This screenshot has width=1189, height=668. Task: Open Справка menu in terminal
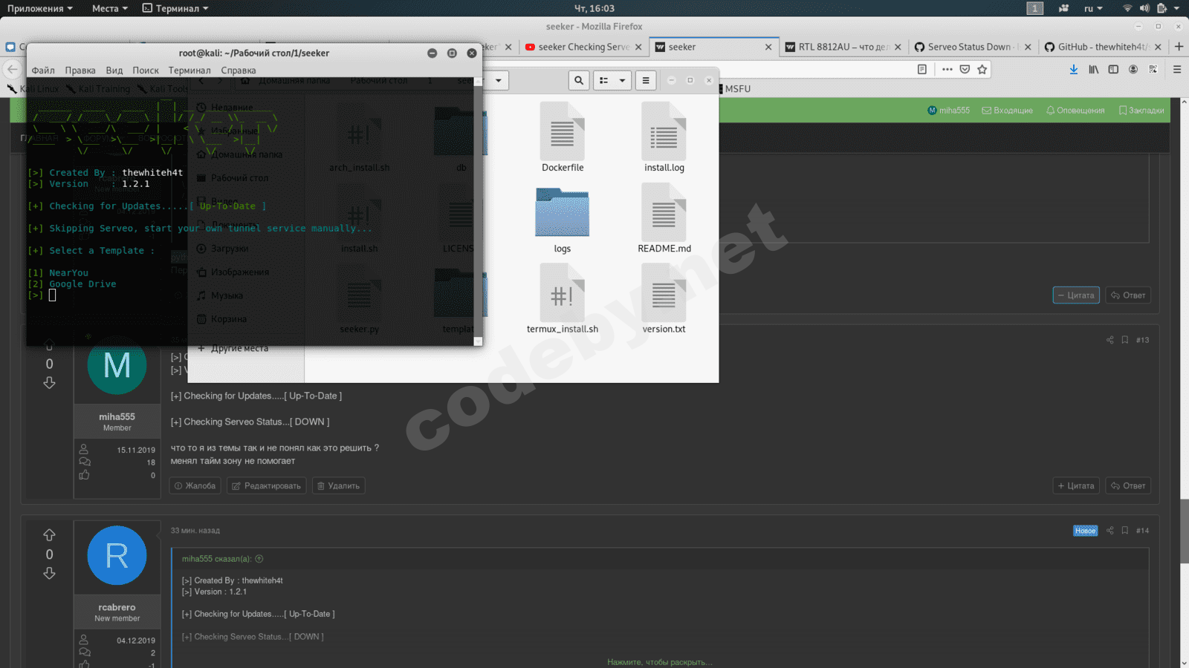tap(239, 71)
